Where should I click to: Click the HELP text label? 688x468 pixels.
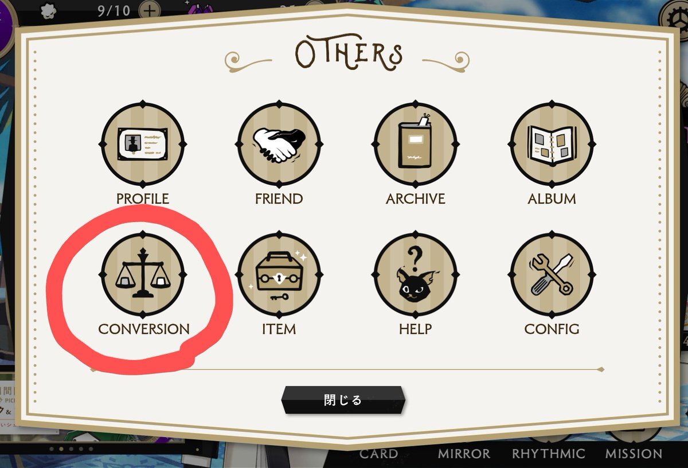click(x=415, y=329)
